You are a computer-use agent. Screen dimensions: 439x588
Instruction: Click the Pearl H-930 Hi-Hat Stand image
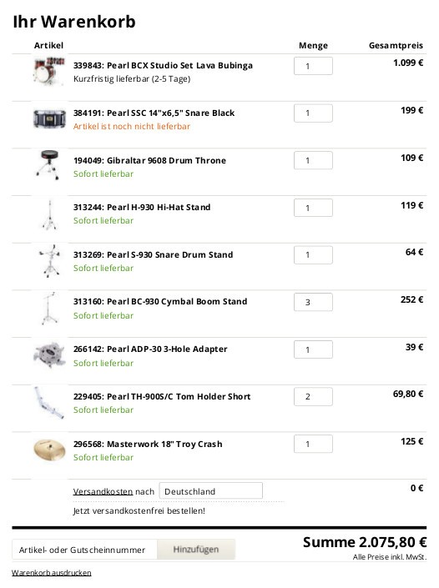pyautogui.click(x=49, y=215)
